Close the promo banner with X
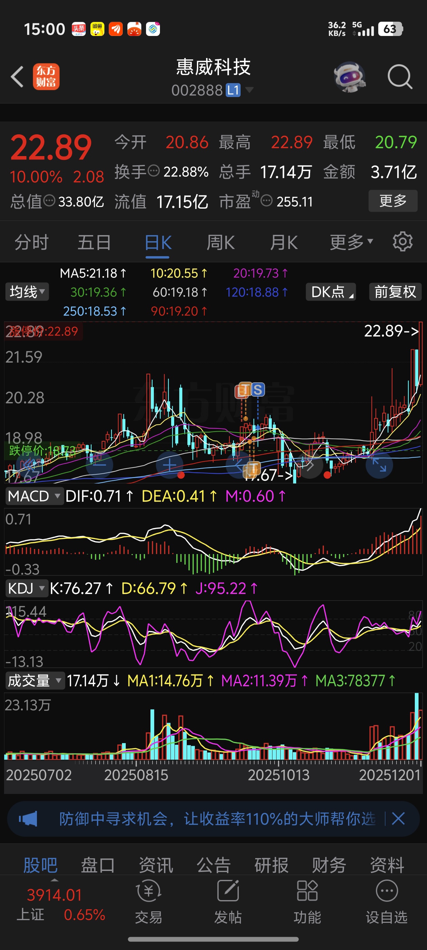Viewport: 427px width, 950px height. [398, 819]
